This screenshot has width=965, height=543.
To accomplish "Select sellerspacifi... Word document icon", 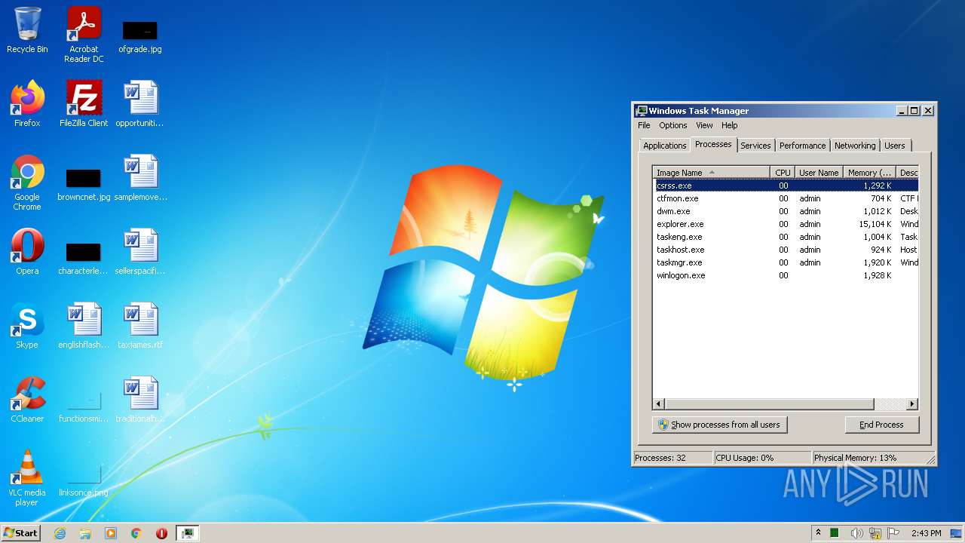I will pos(140,252).
